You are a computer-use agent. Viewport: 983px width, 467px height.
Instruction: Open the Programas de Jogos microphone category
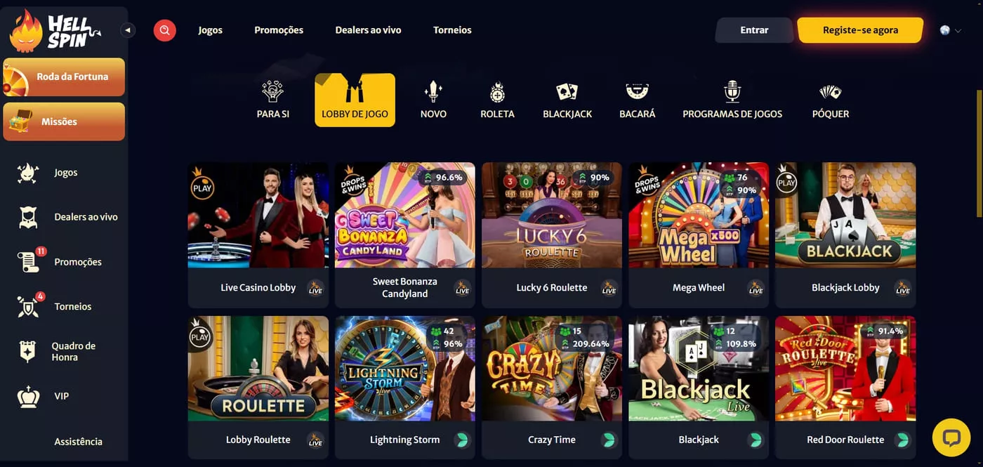pyautogui.click(x=732, y=100)
